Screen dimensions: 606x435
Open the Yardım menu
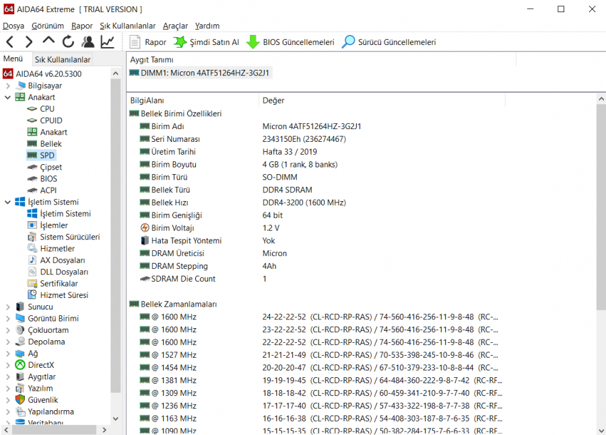[x=207, y=26]
